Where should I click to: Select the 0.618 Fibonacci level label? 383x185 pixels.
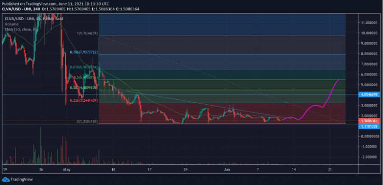pyautogui.click(x=84, y=67)
